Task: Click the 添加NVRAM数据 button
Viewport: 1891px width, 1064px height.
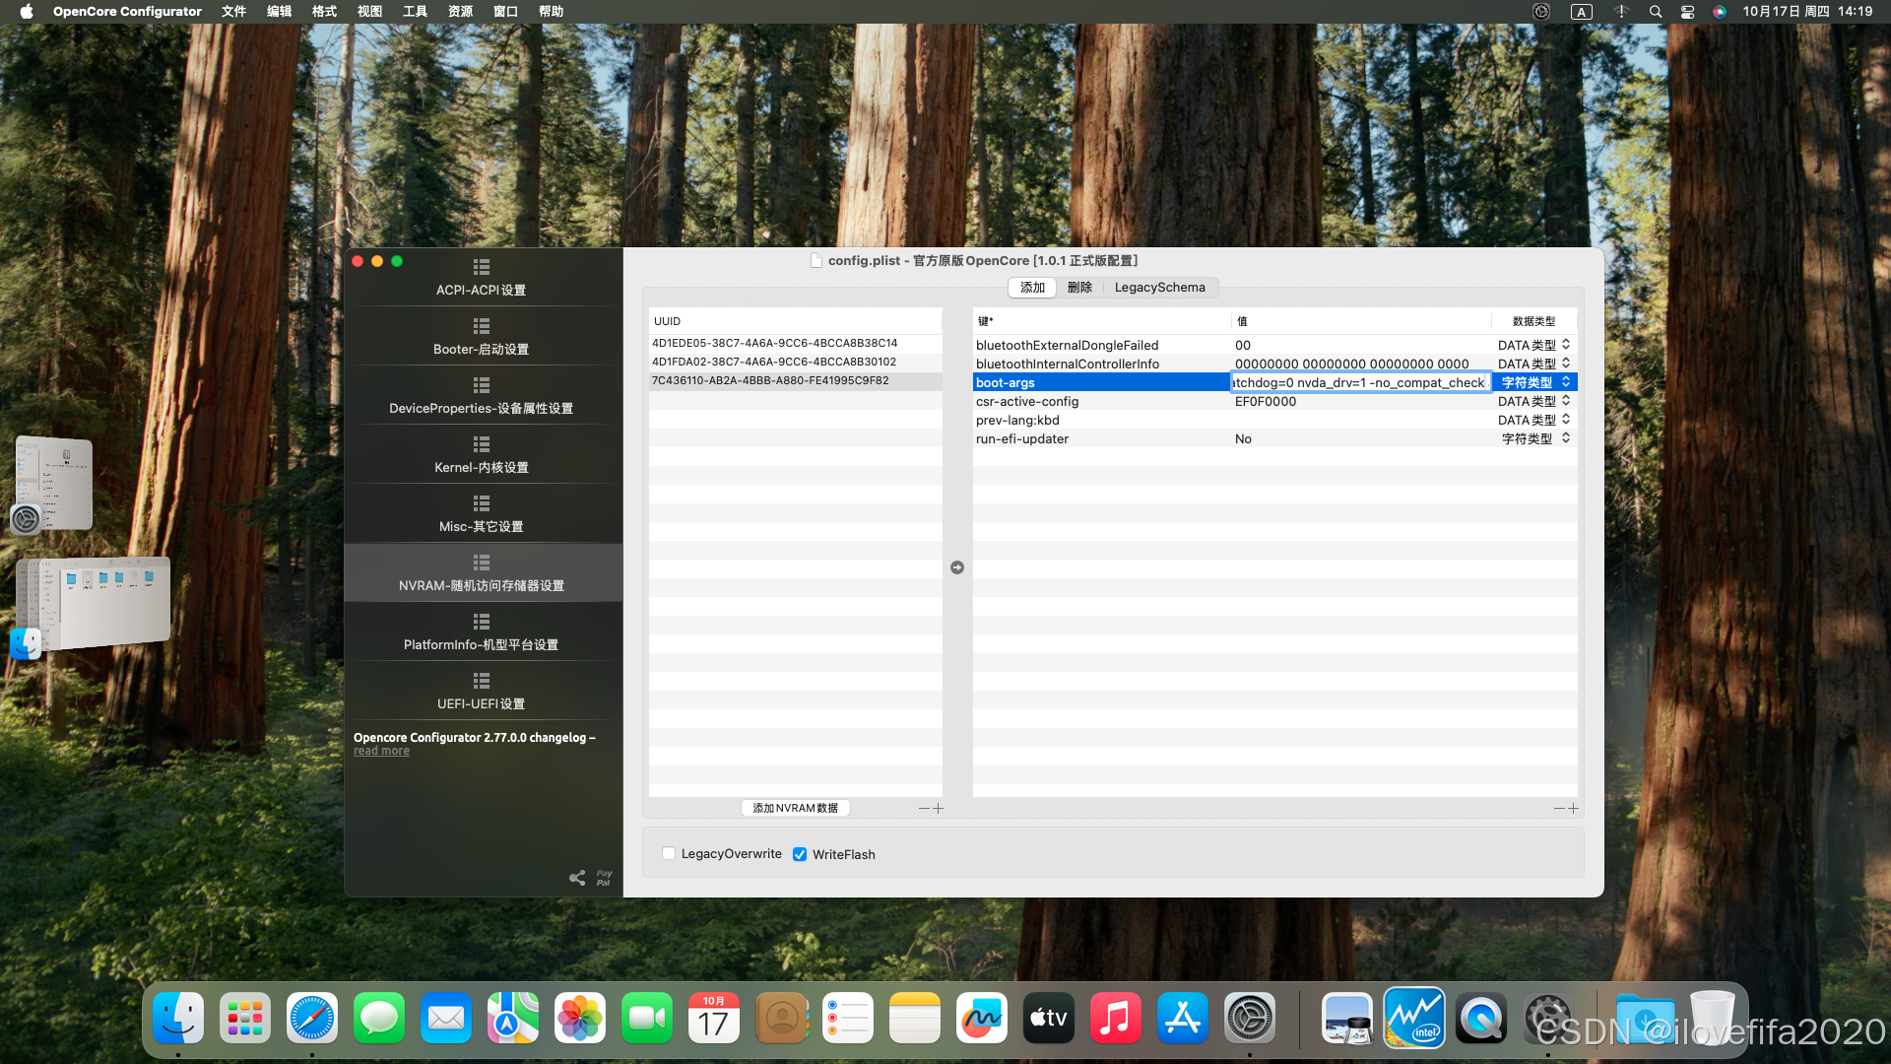Action: pyautogui.click(x=795, y=808)
